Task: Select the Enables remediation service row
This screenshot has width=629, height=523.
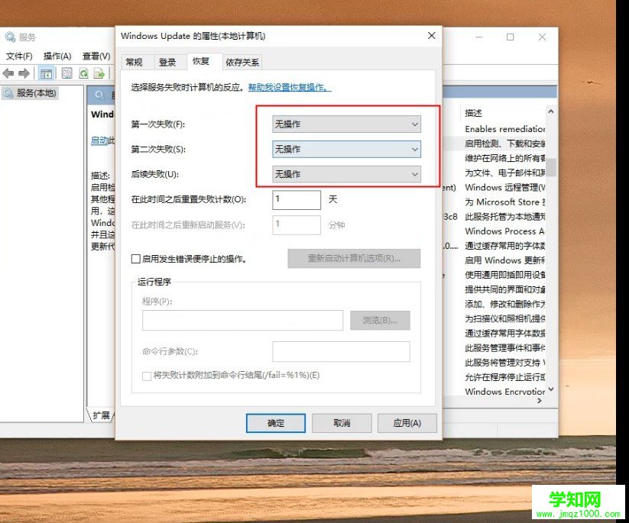Action: [504, 129]
